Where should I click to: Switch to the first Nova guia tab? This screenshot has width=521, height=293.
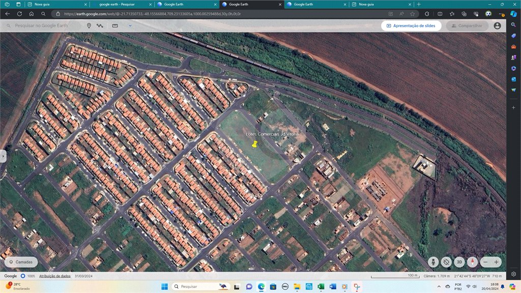coord(57,4)
